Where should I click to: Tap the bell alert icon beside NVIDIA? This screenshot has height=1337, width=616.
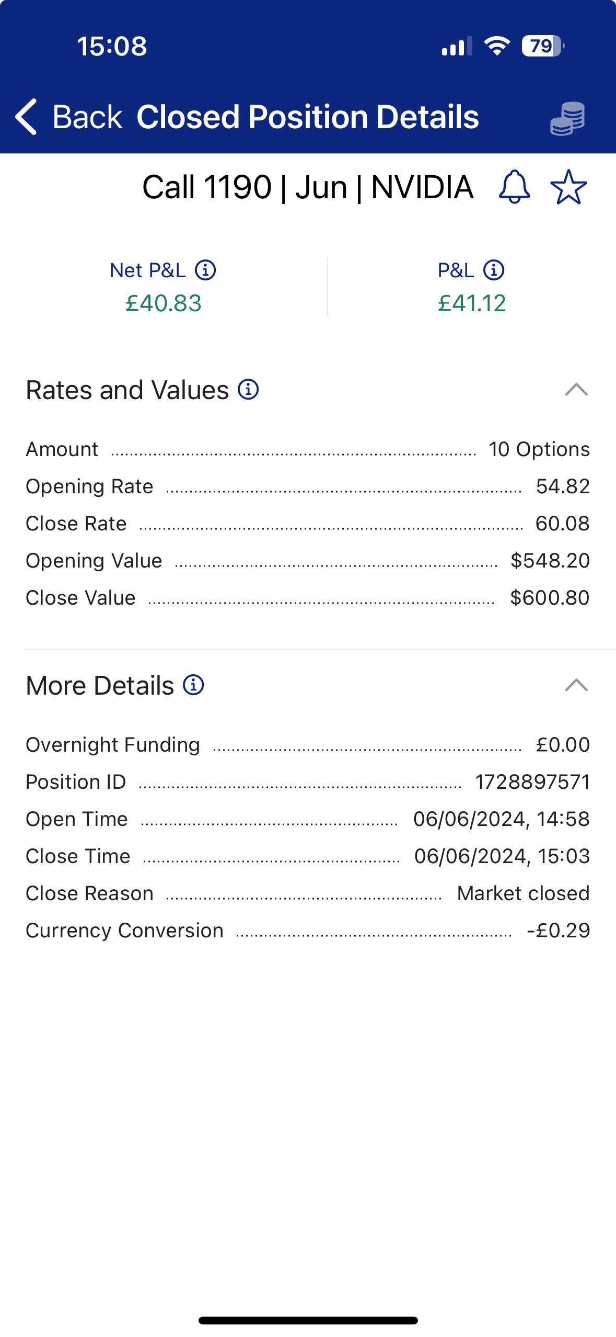515,187
